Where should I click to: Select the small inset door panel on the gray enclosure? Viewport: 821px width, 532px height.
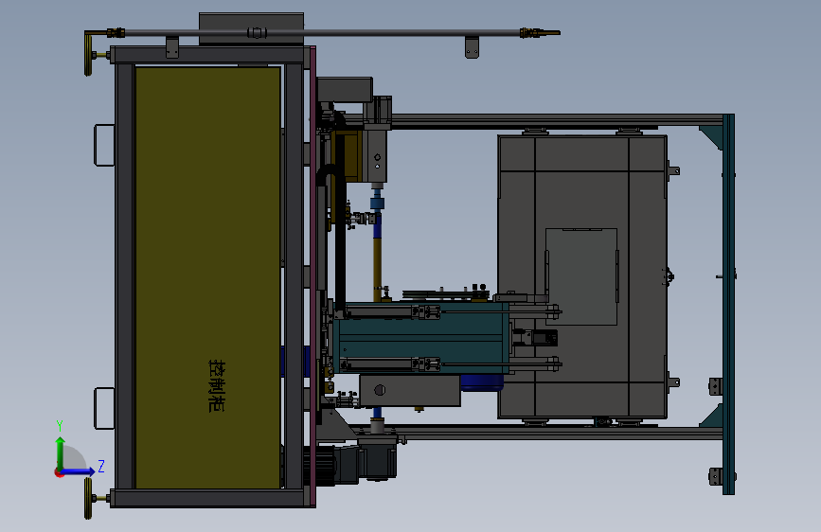tap(581, 276)
